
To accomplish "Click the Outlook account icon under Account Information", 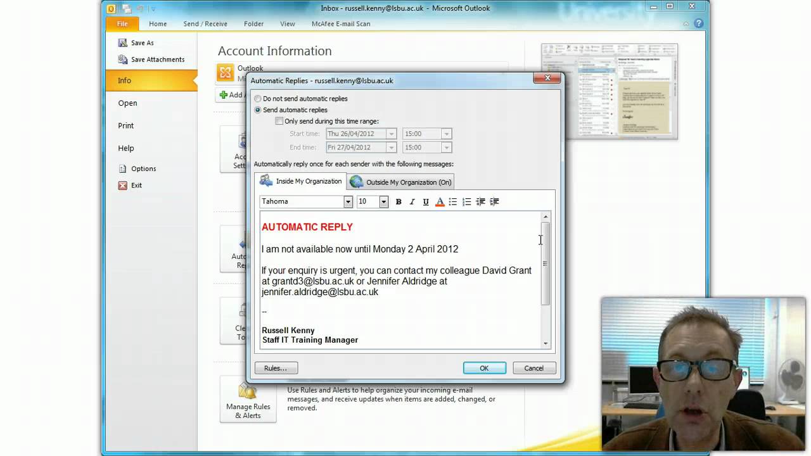I will (x=226, y=72).
